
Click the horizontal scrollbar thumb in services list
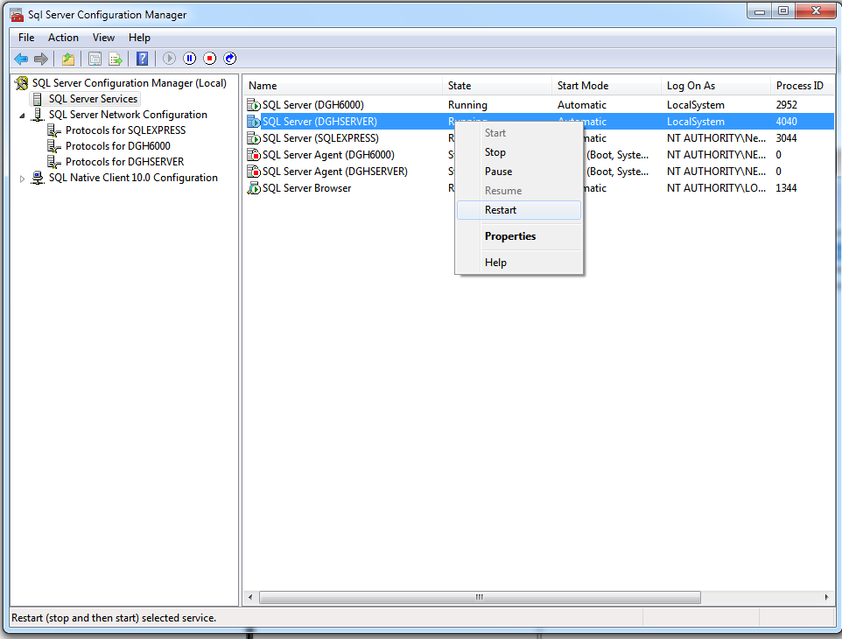pyautogui.click(x=480, y=597)
